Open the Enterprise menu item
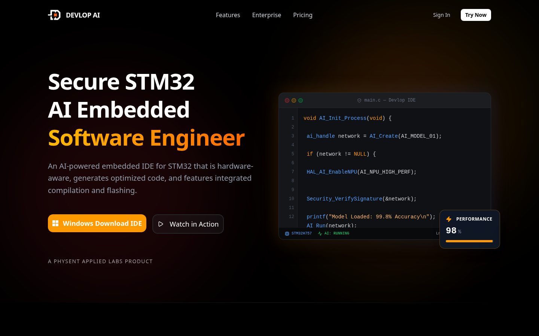The width and height of the screenshot is (539, 336). coord(267,15)
